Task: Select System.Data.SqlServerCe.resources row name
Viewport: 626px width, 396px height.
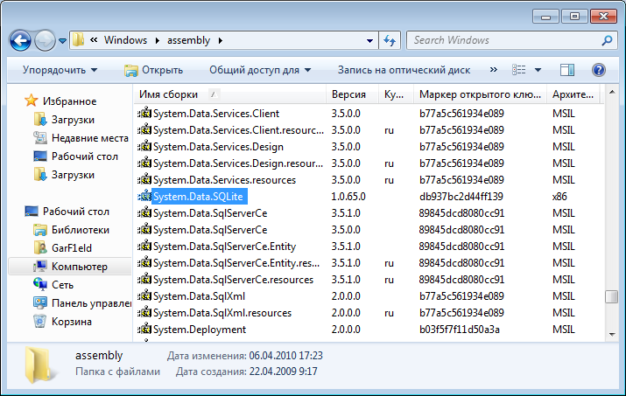Action: point(233,280)
